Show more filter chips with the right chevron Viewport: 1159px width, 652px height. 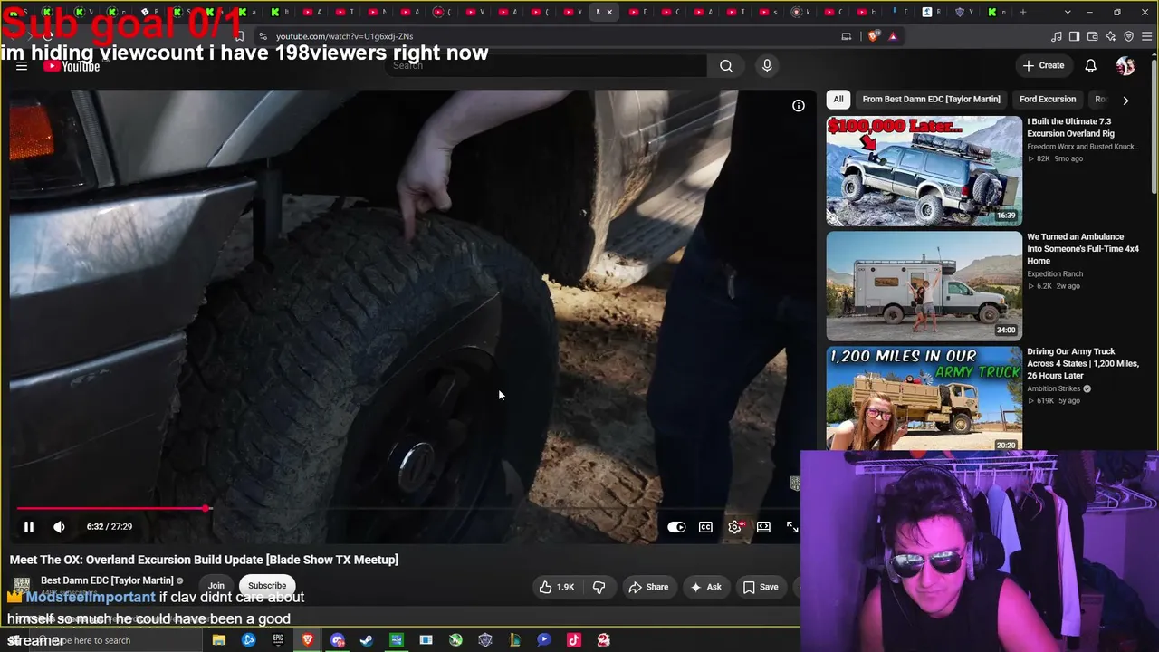coord(1125,100)
